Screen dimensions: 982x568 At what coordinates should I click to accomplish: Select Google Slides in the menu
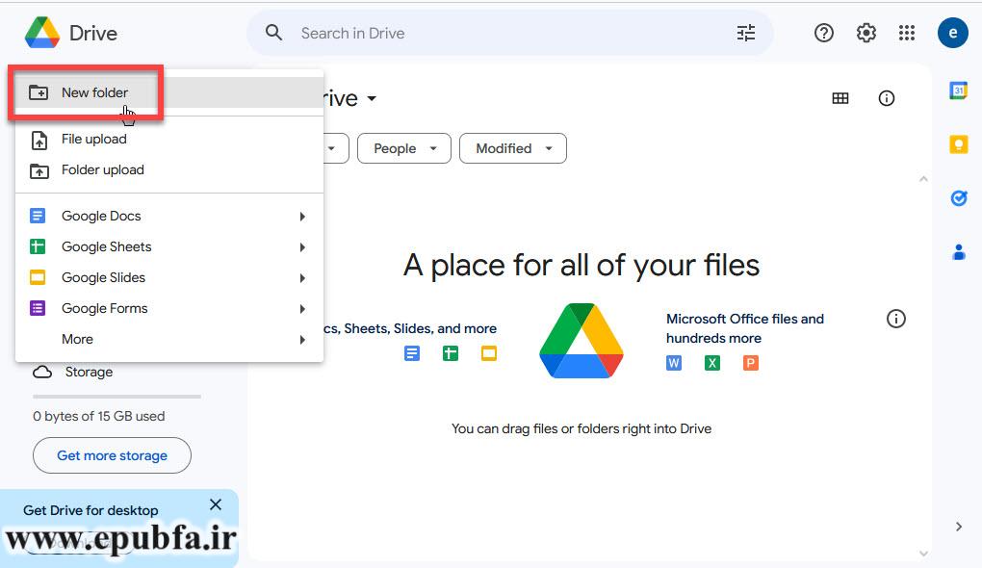pos(169,277)
